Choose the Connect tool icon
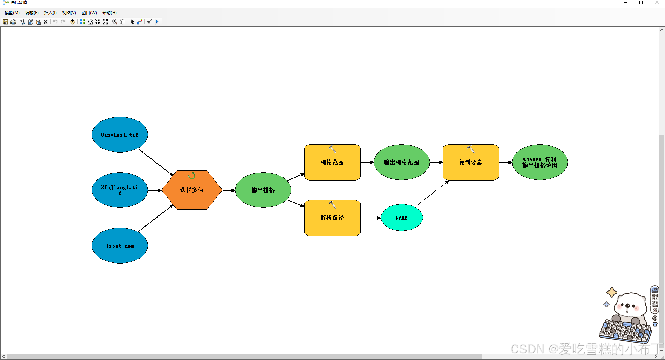The height and width of the screenshot is (360, 665). (x=140, y=22)
